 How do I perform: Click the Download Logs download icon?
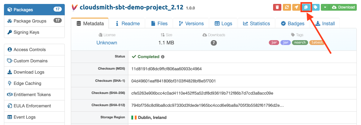10,72
